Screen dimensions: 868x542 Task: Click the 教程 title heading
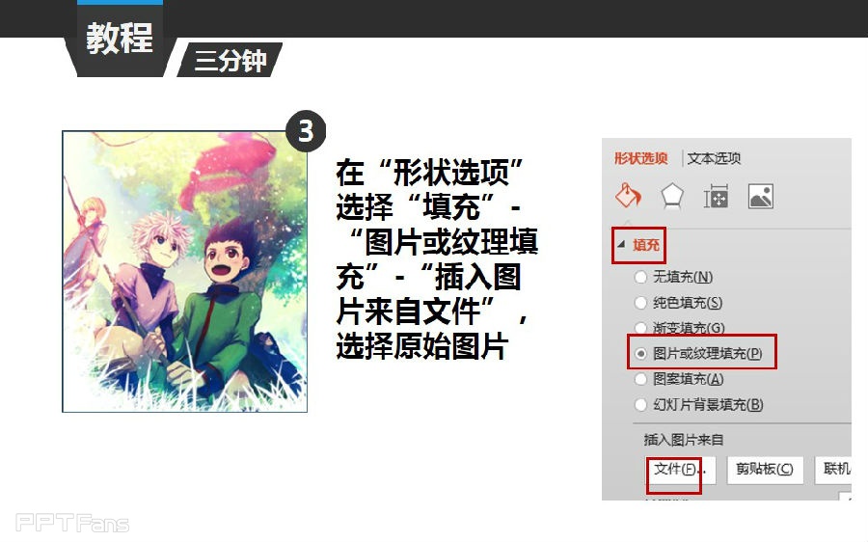[x=120, y=39]
